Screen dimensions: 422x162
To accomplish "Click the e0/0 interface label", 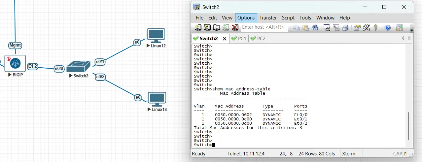I will pyautogui.click(x=58, y=69).
